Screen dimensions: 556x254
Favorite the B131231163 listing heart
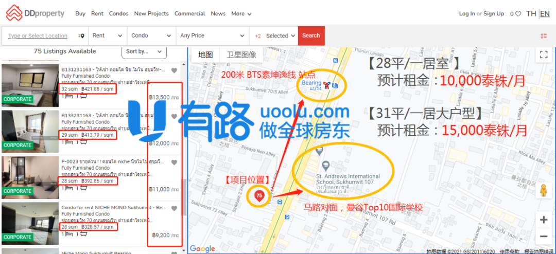[x=174, y=70]
